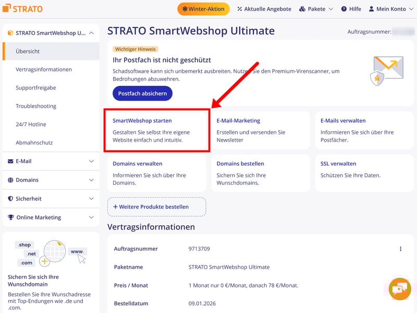Open the SmartWebshop starten tile

157,130
